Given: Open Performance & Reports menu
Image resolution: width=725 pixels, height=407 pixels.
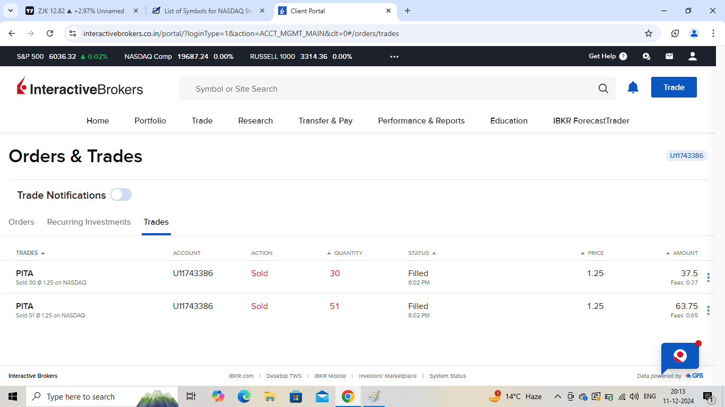Looking at the screenshot, I should (421, 121).
